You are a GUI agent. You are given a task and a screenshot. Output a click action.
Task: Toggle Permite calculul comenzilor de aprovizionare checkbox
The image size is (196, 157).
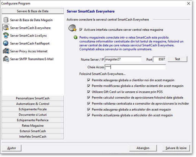coord(89,97)
